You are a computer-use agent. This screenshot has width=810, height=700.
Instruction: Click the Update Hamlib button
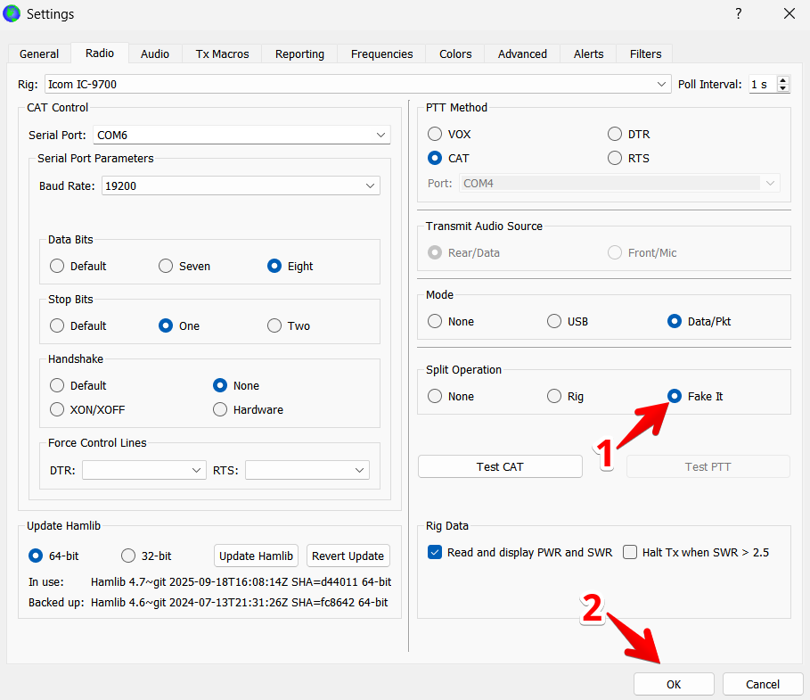[x=256, y=556]
